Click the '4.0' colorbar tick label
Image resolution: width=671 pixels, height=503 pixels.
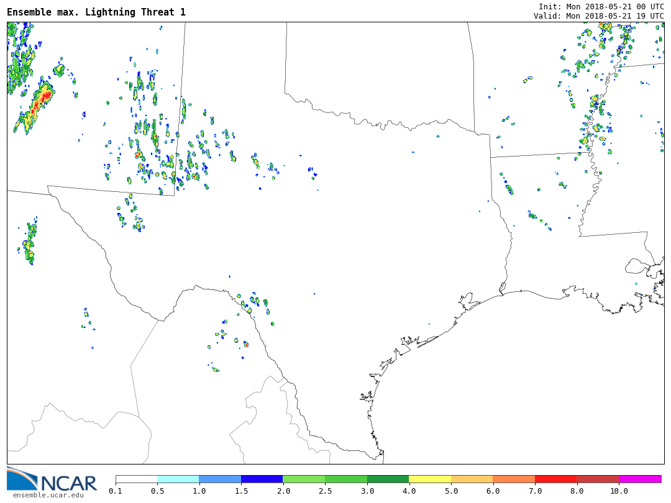[409, 491]
